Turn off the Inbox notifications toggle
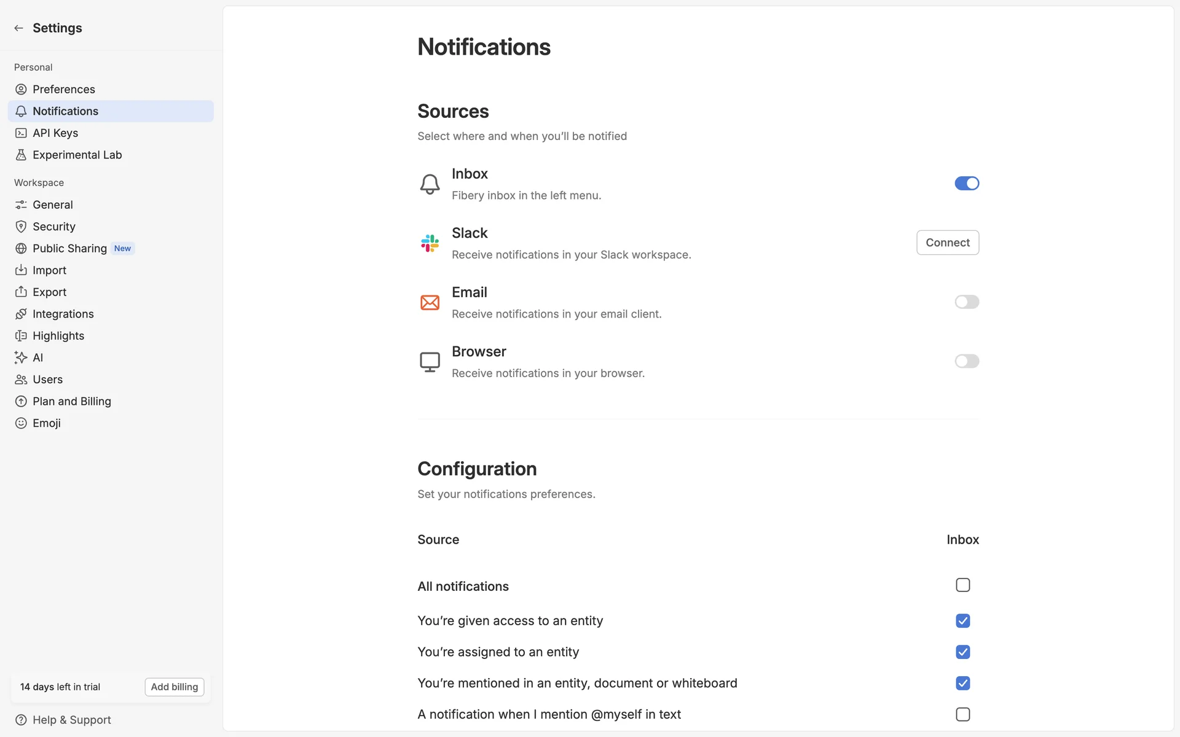The width and height of the screenshot is (1180, 737). tap(966, 183)
